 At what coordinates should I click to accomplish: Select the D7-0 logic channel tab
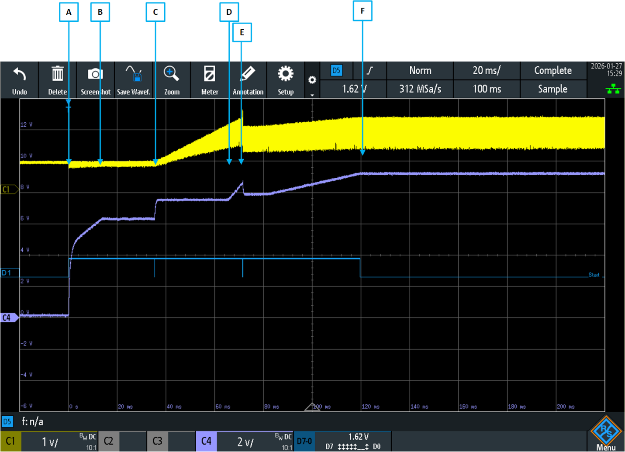point(304,442)
